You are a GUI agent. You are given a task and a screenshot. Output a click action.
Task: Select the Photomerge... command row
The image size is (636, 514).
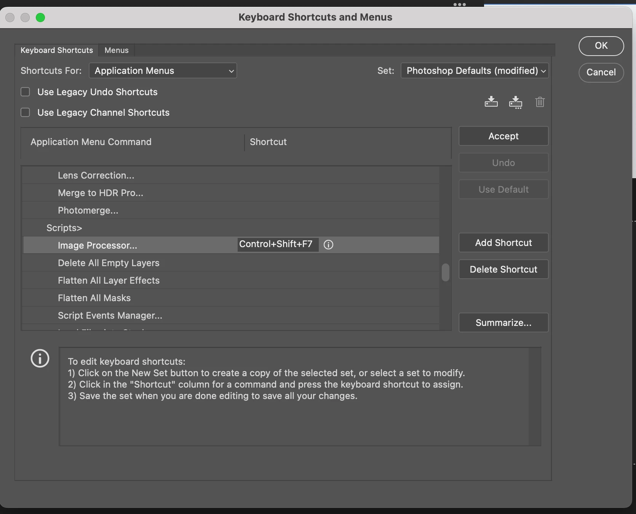(231, 211)
